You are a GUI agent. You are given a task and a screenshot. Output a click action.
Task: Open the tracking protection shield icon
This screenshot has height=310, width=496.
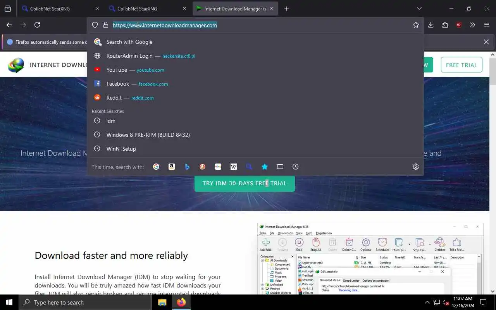click(x=95, y=25)
